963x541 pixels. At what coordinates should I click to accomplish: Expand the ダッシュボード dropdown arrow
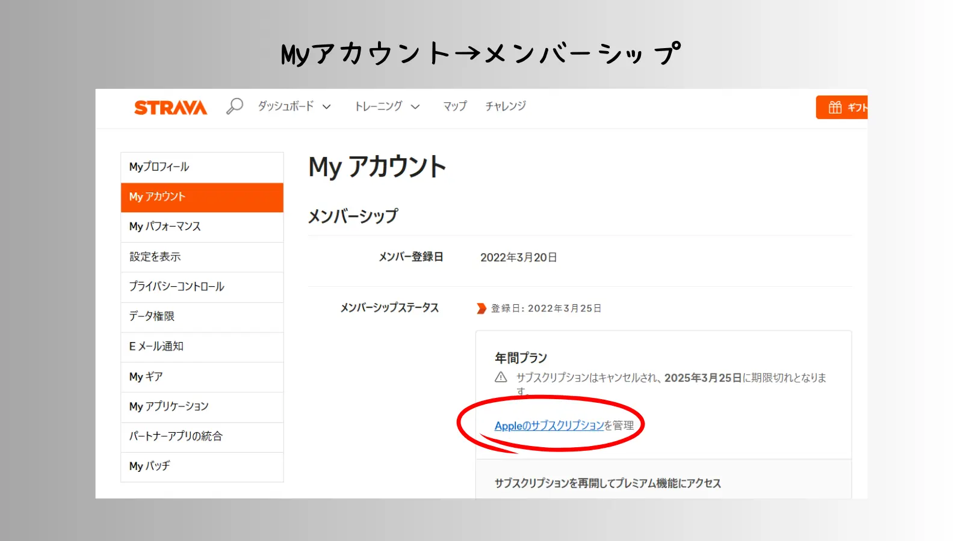(327, 107)
